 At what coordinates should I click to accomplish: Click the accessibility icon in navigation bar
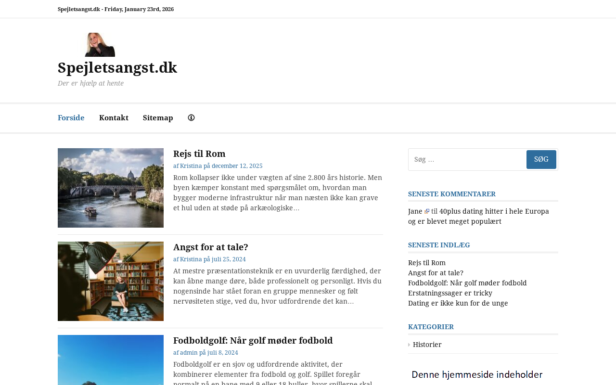[x=191, y=118]
